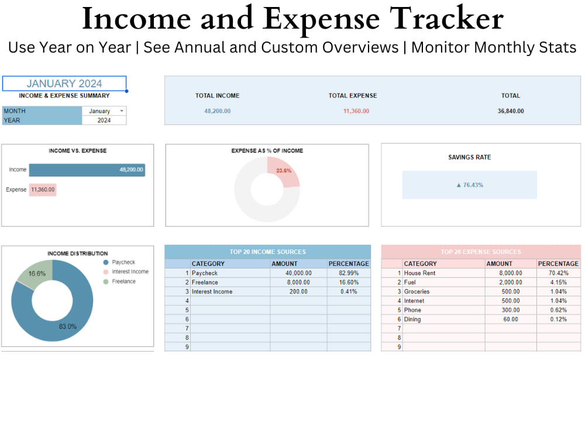Select the Fuel category cell
Image resolution: width=585 pixels, height=438 pixels.
[443, 282]
